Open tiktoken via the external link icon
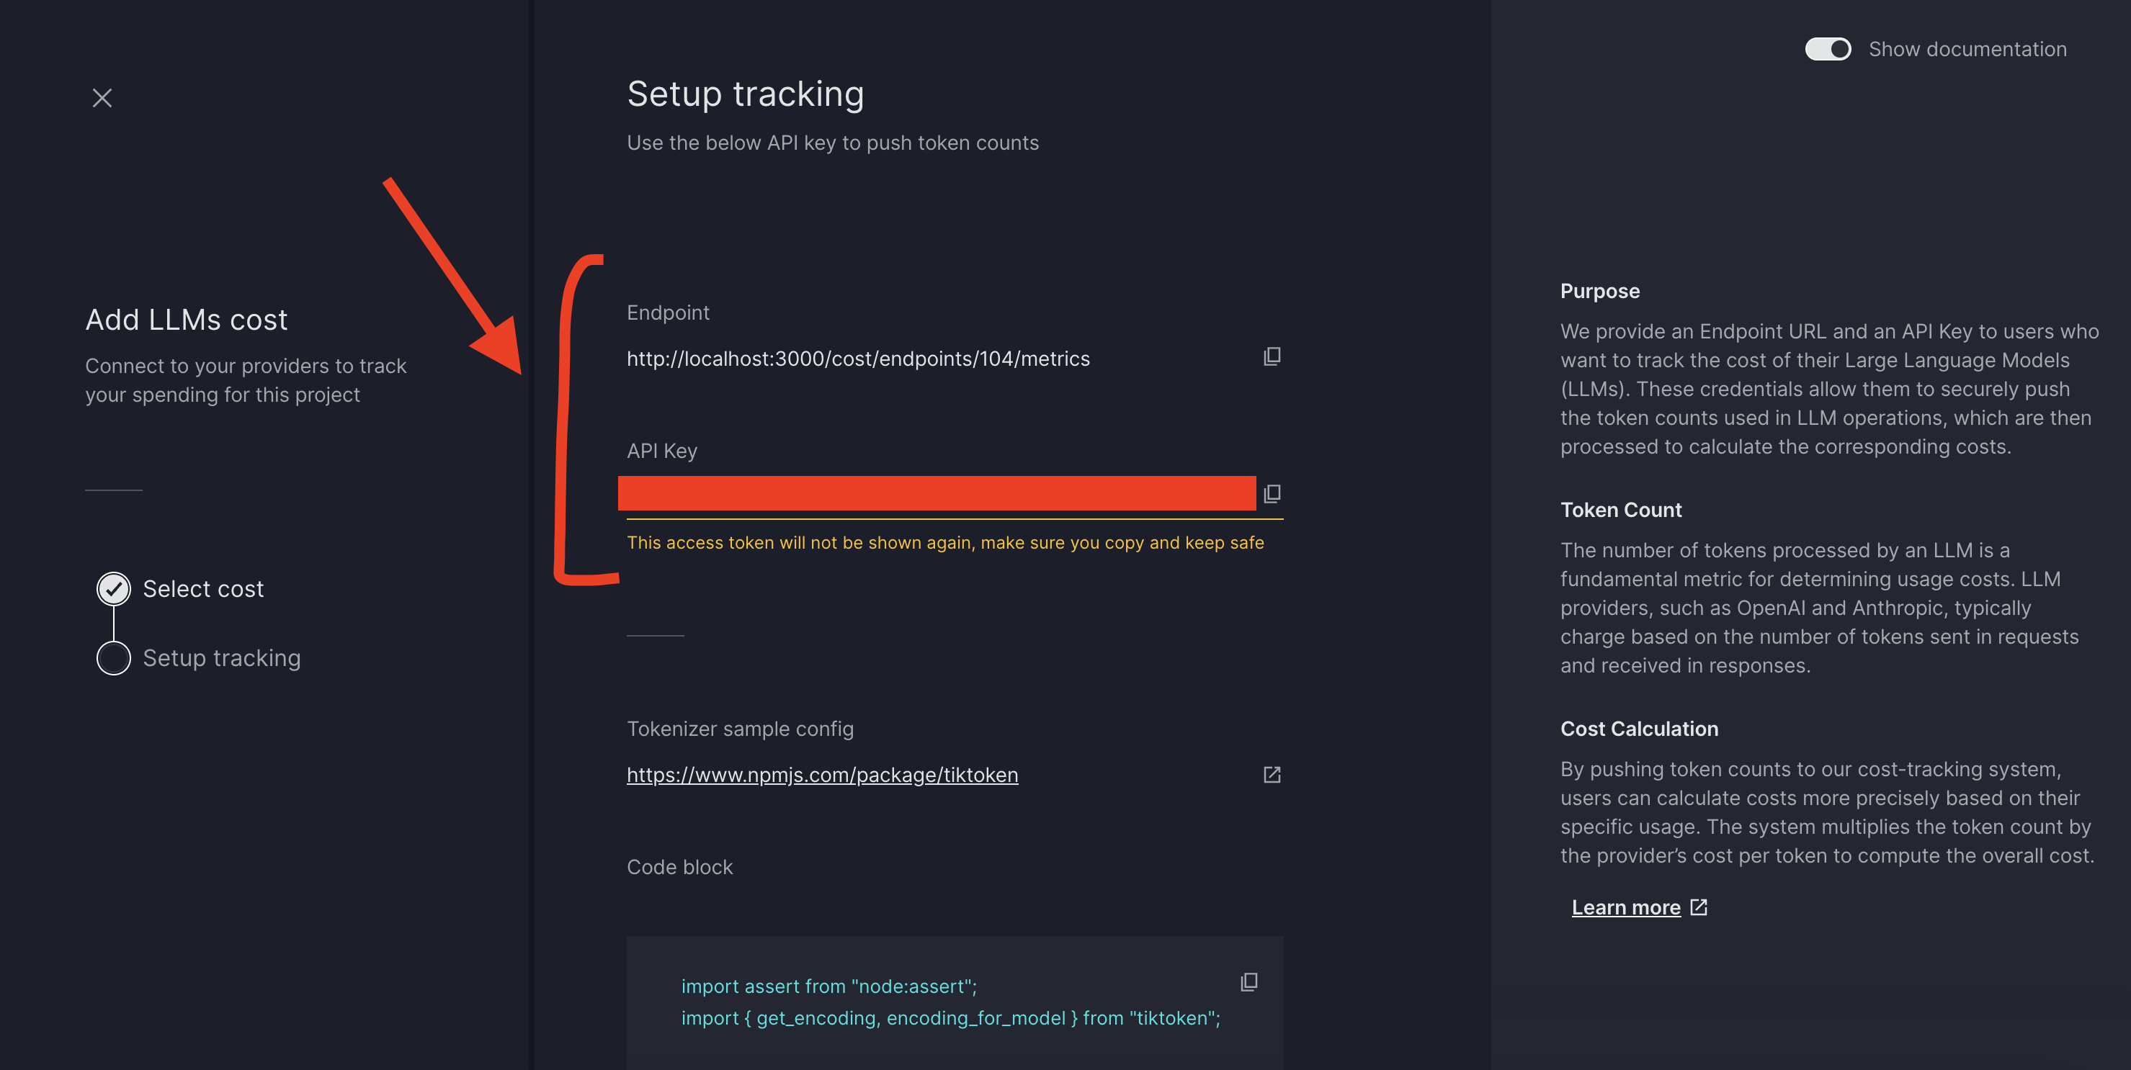Viewport: 2131px width, 1070px height. pos(1272,775)
